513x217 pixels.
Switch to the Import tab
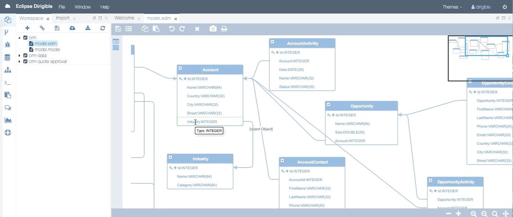(63, 18)
